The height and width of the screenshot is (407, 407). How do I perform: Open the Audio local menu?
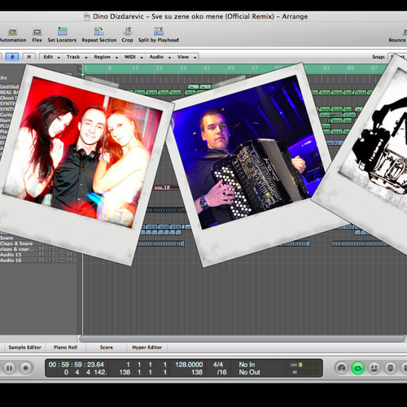(x=160, y=57)
